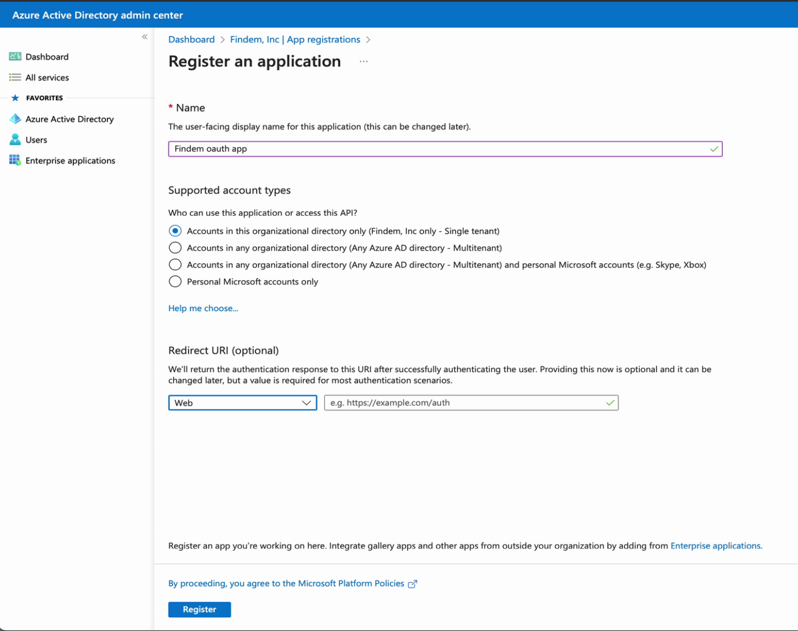Click the application Name text field
Viewport: 798px width, 631px height.
(445, 149)
